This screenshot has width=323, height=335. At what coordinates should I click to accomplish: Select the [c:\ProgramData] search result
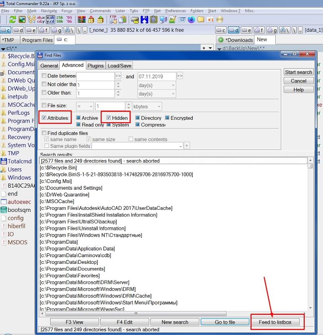coord(59,242)
